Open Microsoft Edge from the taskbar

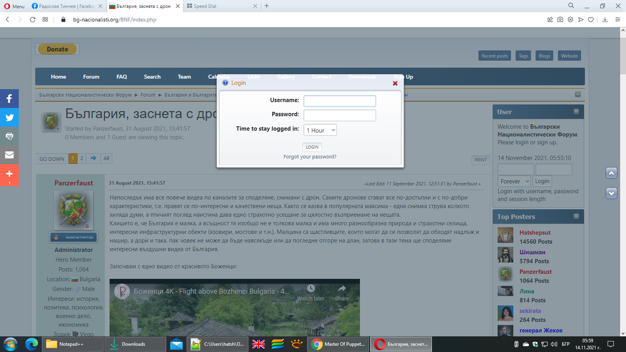coord(32,344)
